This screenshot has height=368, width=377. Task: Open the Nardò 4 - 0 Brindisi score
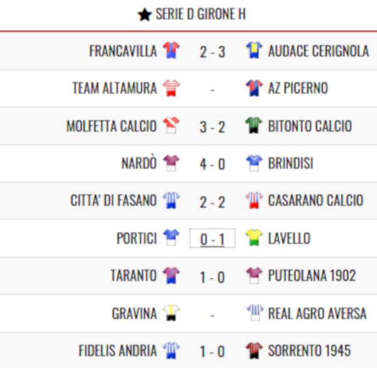point(212,164)
